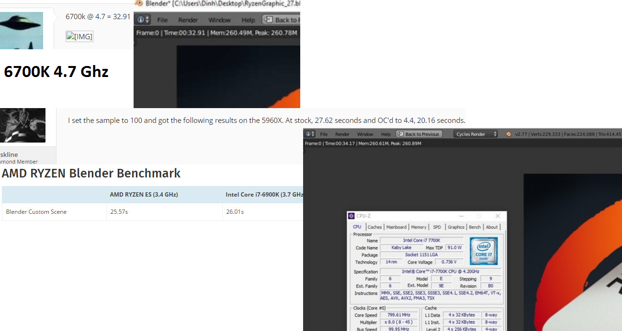Click the Name field showing Intel Core i7 7700K
Screen dimensions: 622x331
coord(421,241)
